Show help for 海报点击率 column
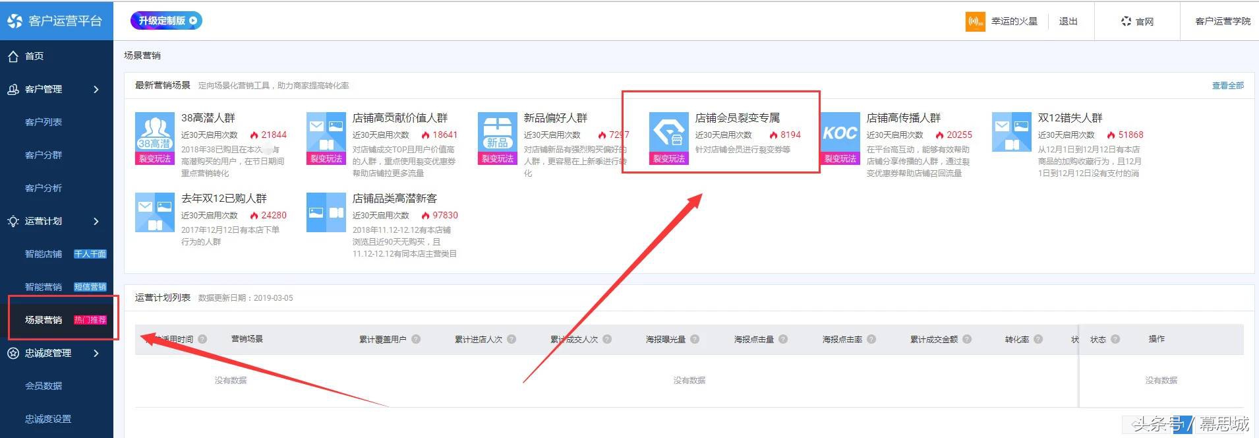The image size is (1259, 438). tap(871, 339)
